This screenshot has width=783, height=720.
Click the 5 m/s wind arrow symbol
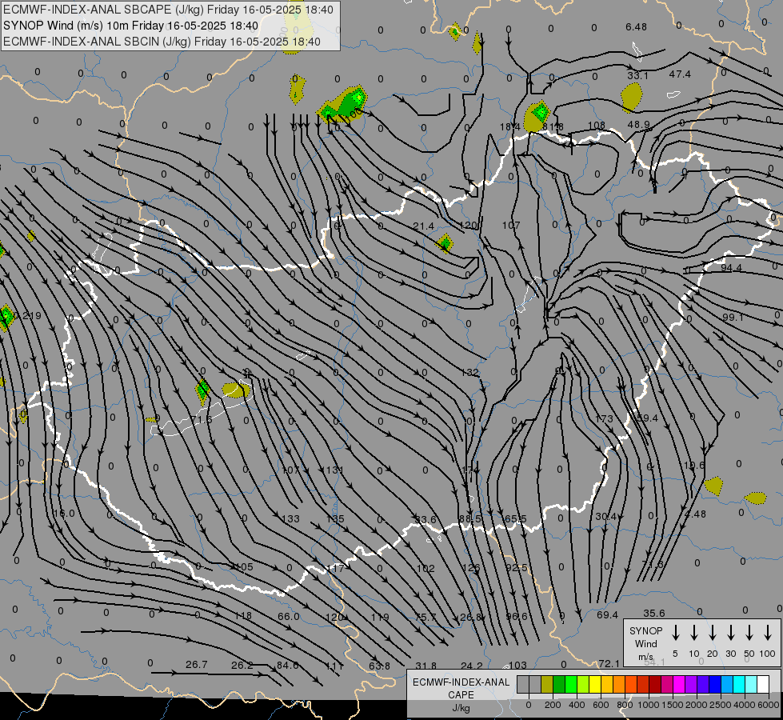[676, 633]
